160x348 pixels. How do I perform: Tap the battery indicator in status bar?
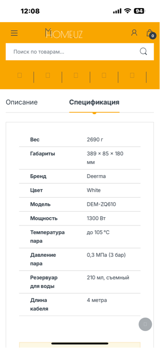pos(139,11)
